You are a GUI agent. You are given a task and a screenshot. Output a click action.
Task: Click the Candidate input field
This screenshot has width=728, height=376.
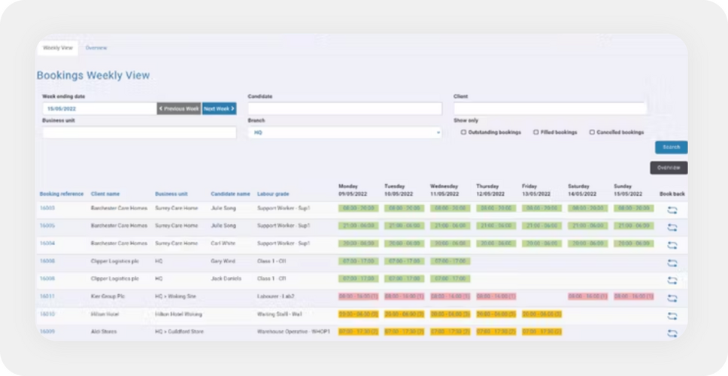click(x=344, y=108)
